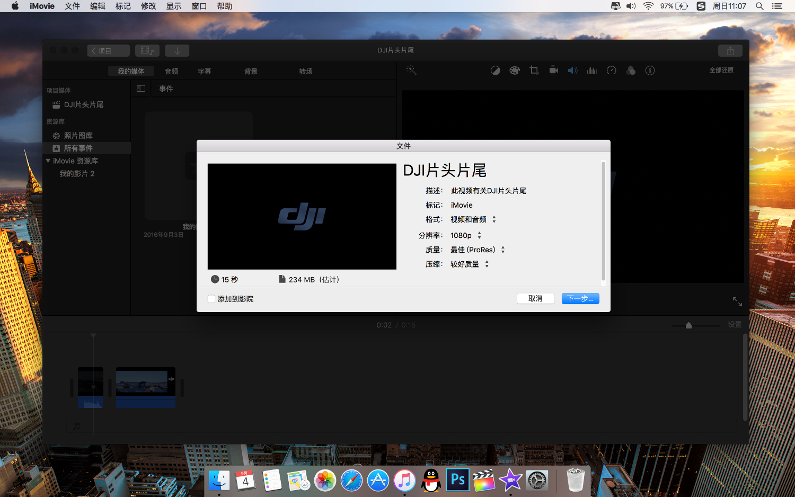
Task: Select 我的影片 2 in the sidebar
Action: click(x=77, y=173)
